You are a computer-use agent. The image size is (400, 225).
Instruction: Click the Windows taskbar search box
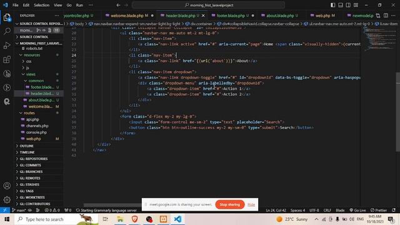(57, 219)
